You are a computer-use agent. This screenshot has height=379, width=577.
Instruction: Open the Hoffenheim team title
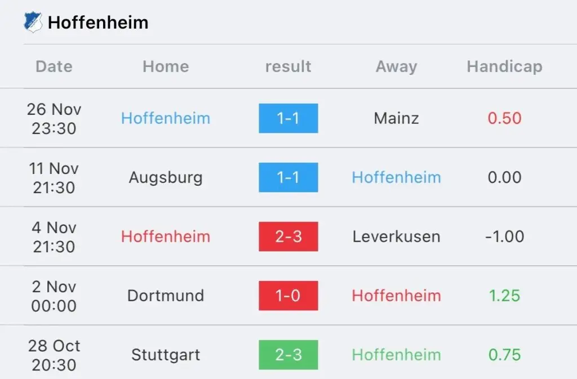click(x=98, y=23)
